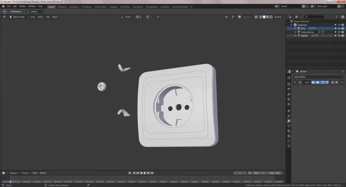
Task: Toggle Subd modifier on-cage editing
Action: pos(327,82)
